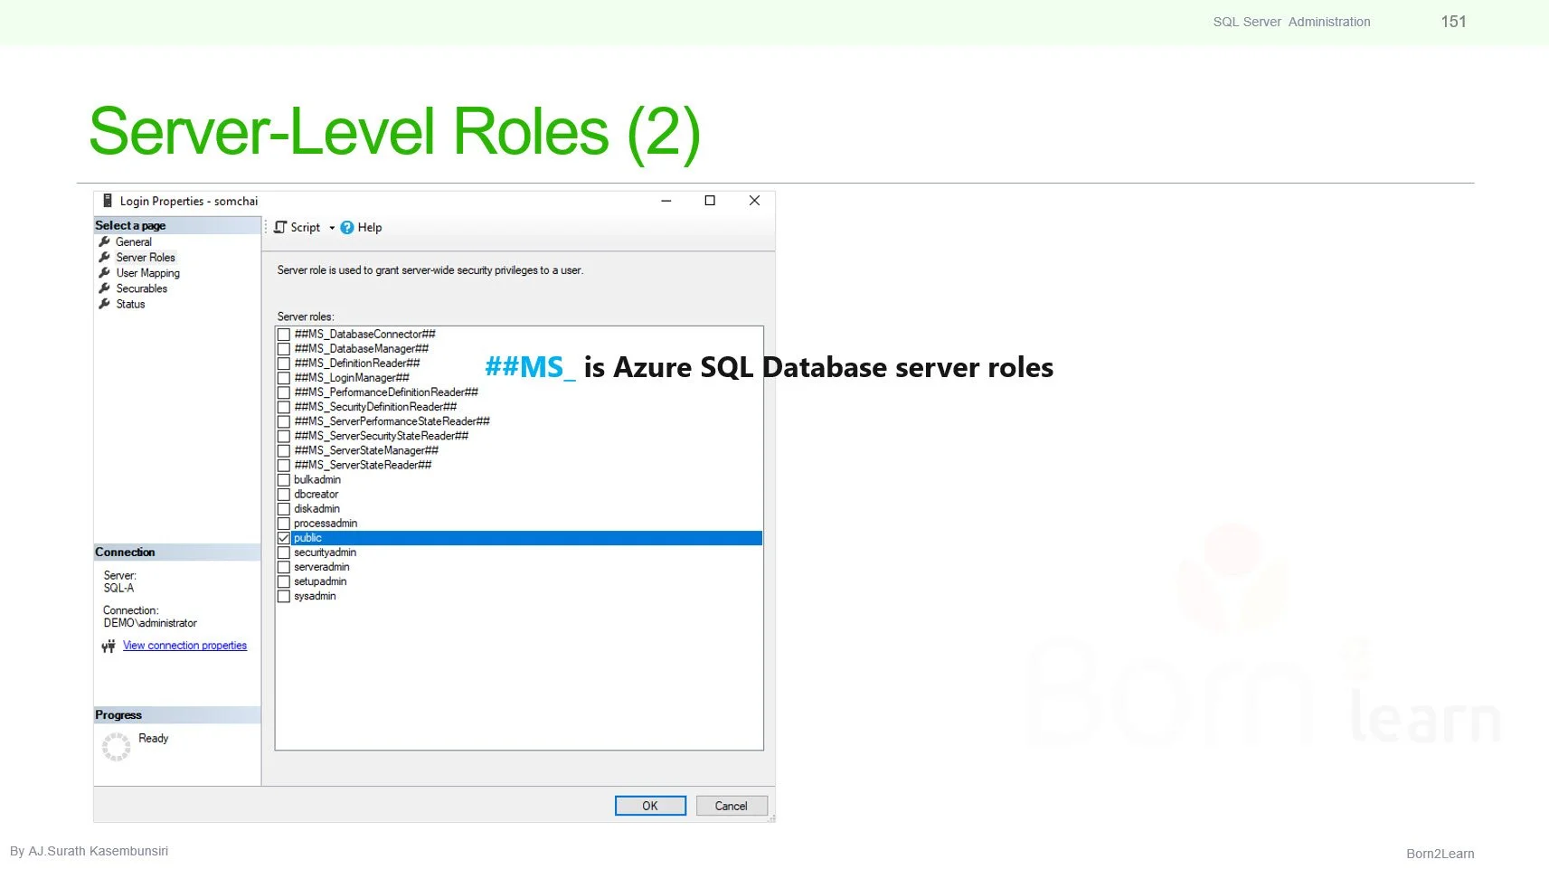Open the Script dropdown arrow
This screenshot has height=869, width=1549.
tap(332, 228)
